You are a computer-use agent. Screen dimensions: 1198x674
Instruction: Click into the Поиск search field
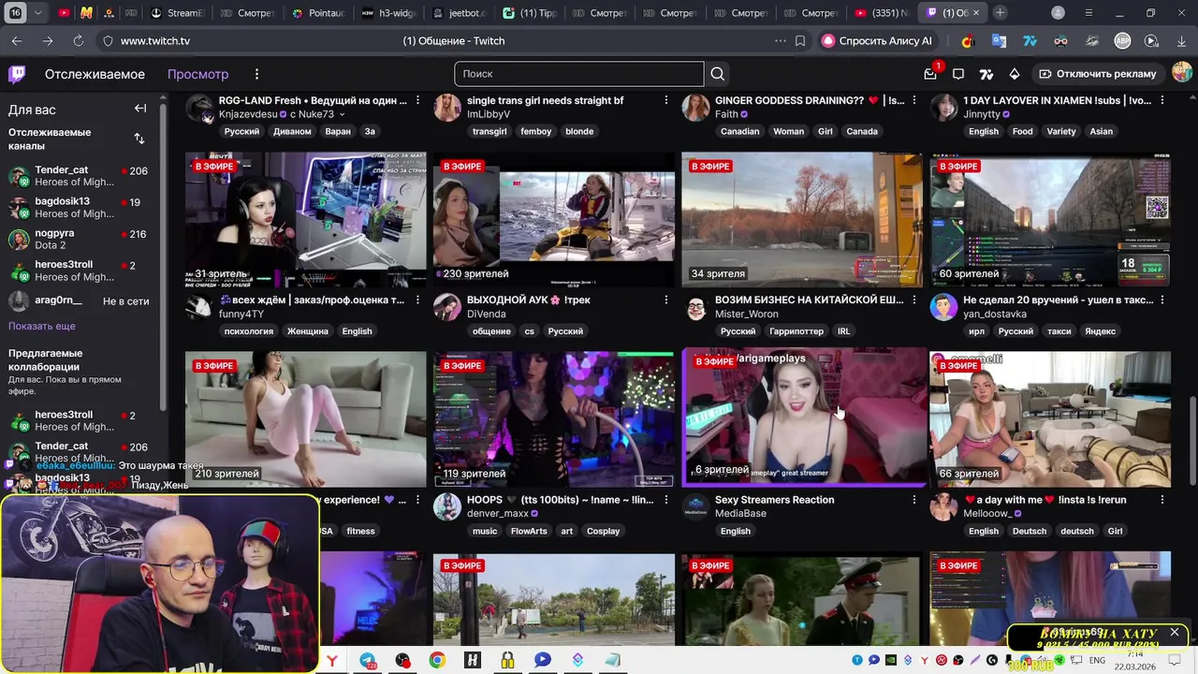pyautogui.click(x=578, y=74)
